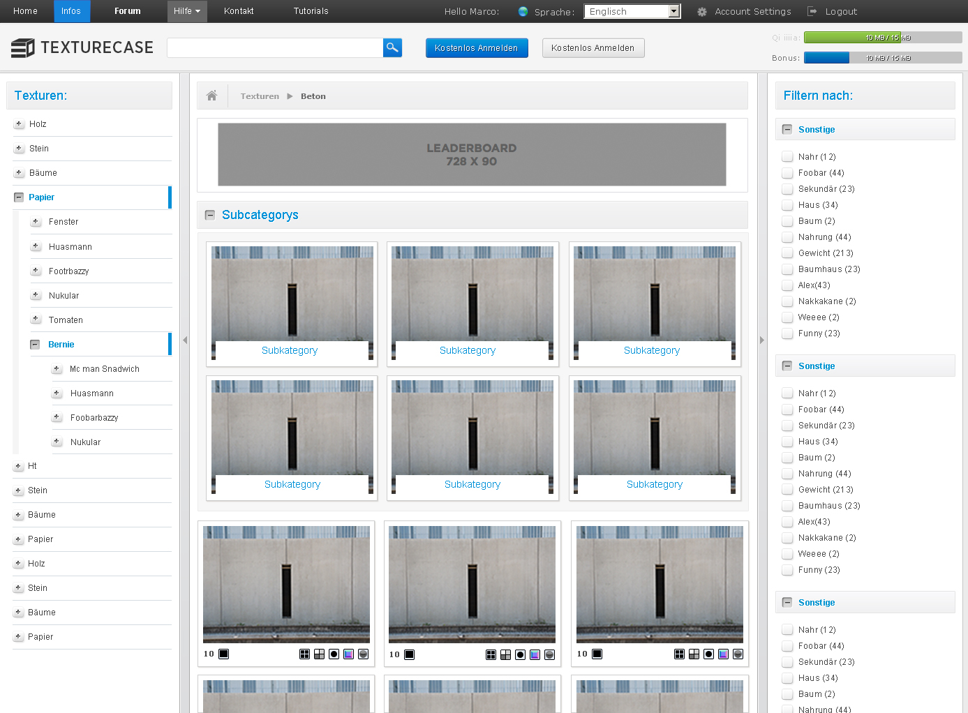The image size is (968, 713).
Task: Click the black circle icon under the right texture card
Action: point(708,654)
